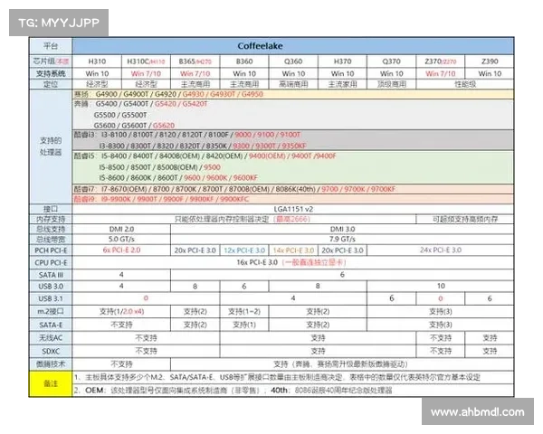Select the 5.0 GT/s bandwidth cell
Image resolution: width=543 pixels, height=434 pixels.
121,239
